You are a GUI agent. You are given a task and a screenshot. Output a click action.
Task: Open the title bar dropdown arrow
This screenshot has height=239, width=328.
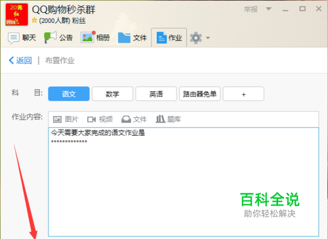tap(268, 9)
